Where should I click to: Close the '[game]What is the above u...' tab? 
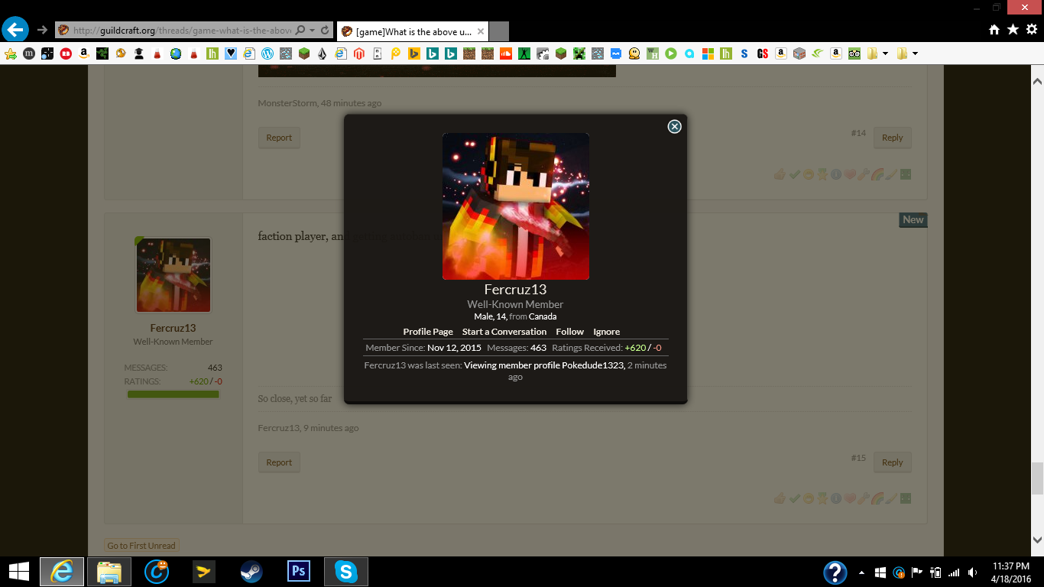(480, 31)
